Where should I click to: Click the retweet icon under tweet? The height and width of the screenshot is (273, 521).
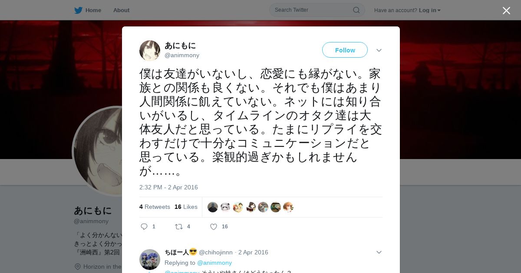click(178, 227)
